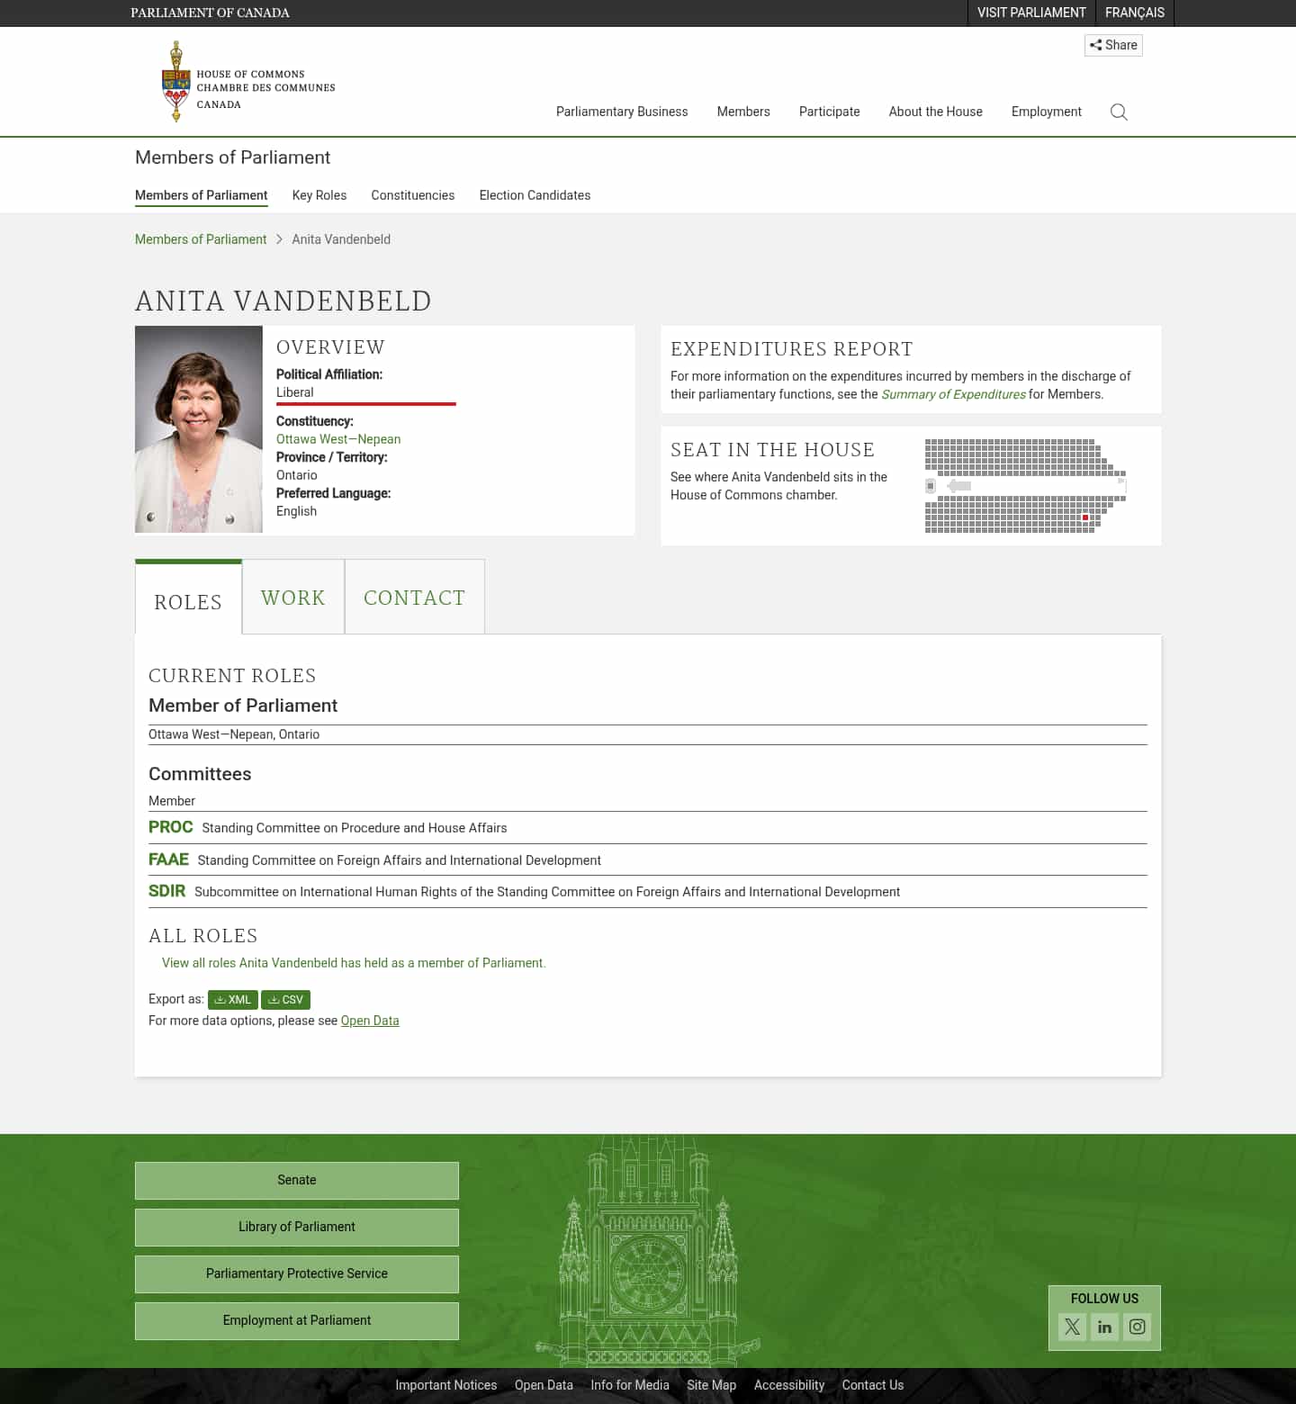Select the Key Roles sub-navigation tab

[x=319, y=195]
